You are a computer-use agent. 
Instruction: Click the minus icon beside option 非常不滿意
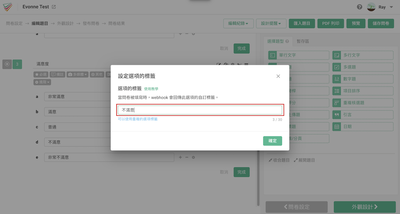tap(187, 157)
